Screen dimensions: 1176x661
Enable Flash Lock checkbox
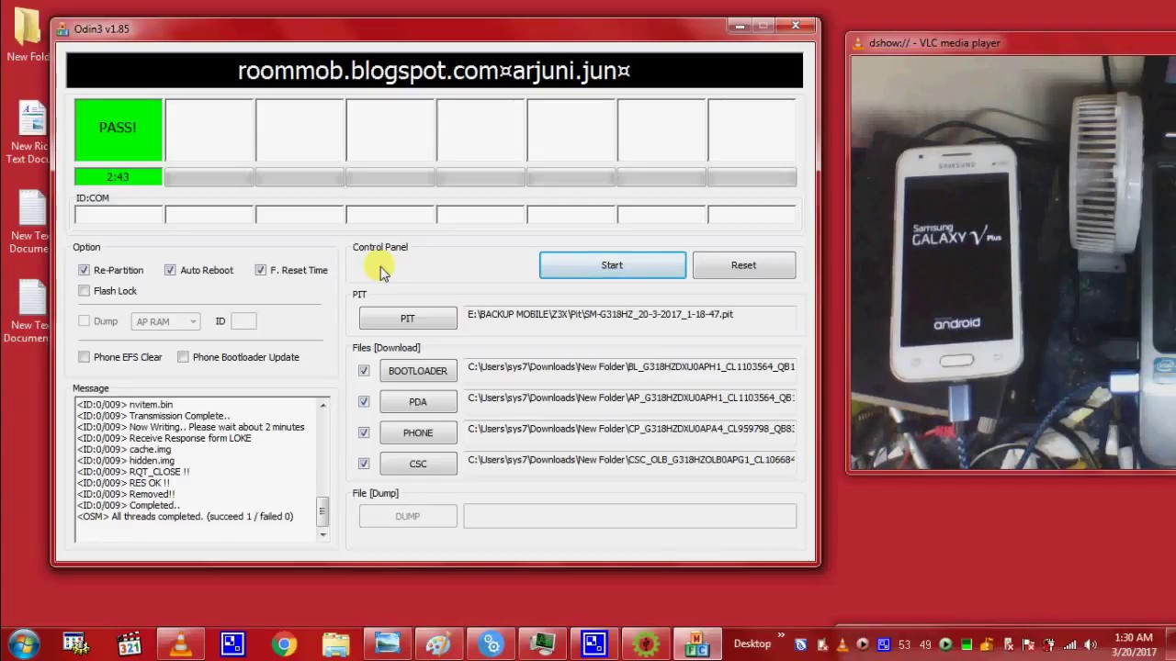point(85,291)
